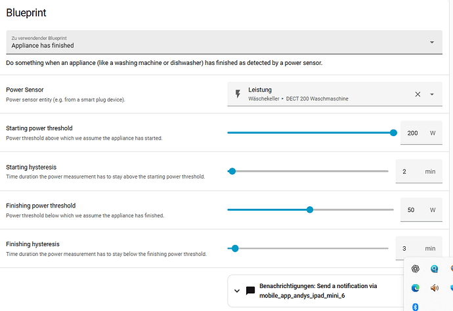Open the Power Sensor entity dropdown arrow
Screen dimensions: 453x311
432,94
